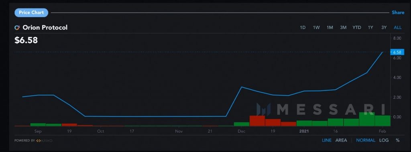The image size is (411, 152).
Task: Switch chart to AREA mode
Action: [x=341, y=140]
